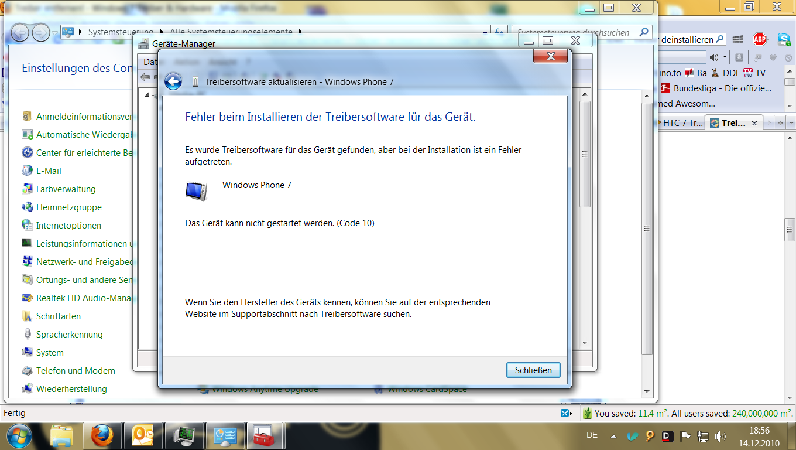Open the Windows Start menu
The height and width of the screenshot is (450, 796).
click(19, 435)
